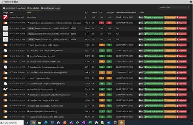Click device image of Sonde température chambre amoureux
This screenshot has height=125, width=193.
5,23
